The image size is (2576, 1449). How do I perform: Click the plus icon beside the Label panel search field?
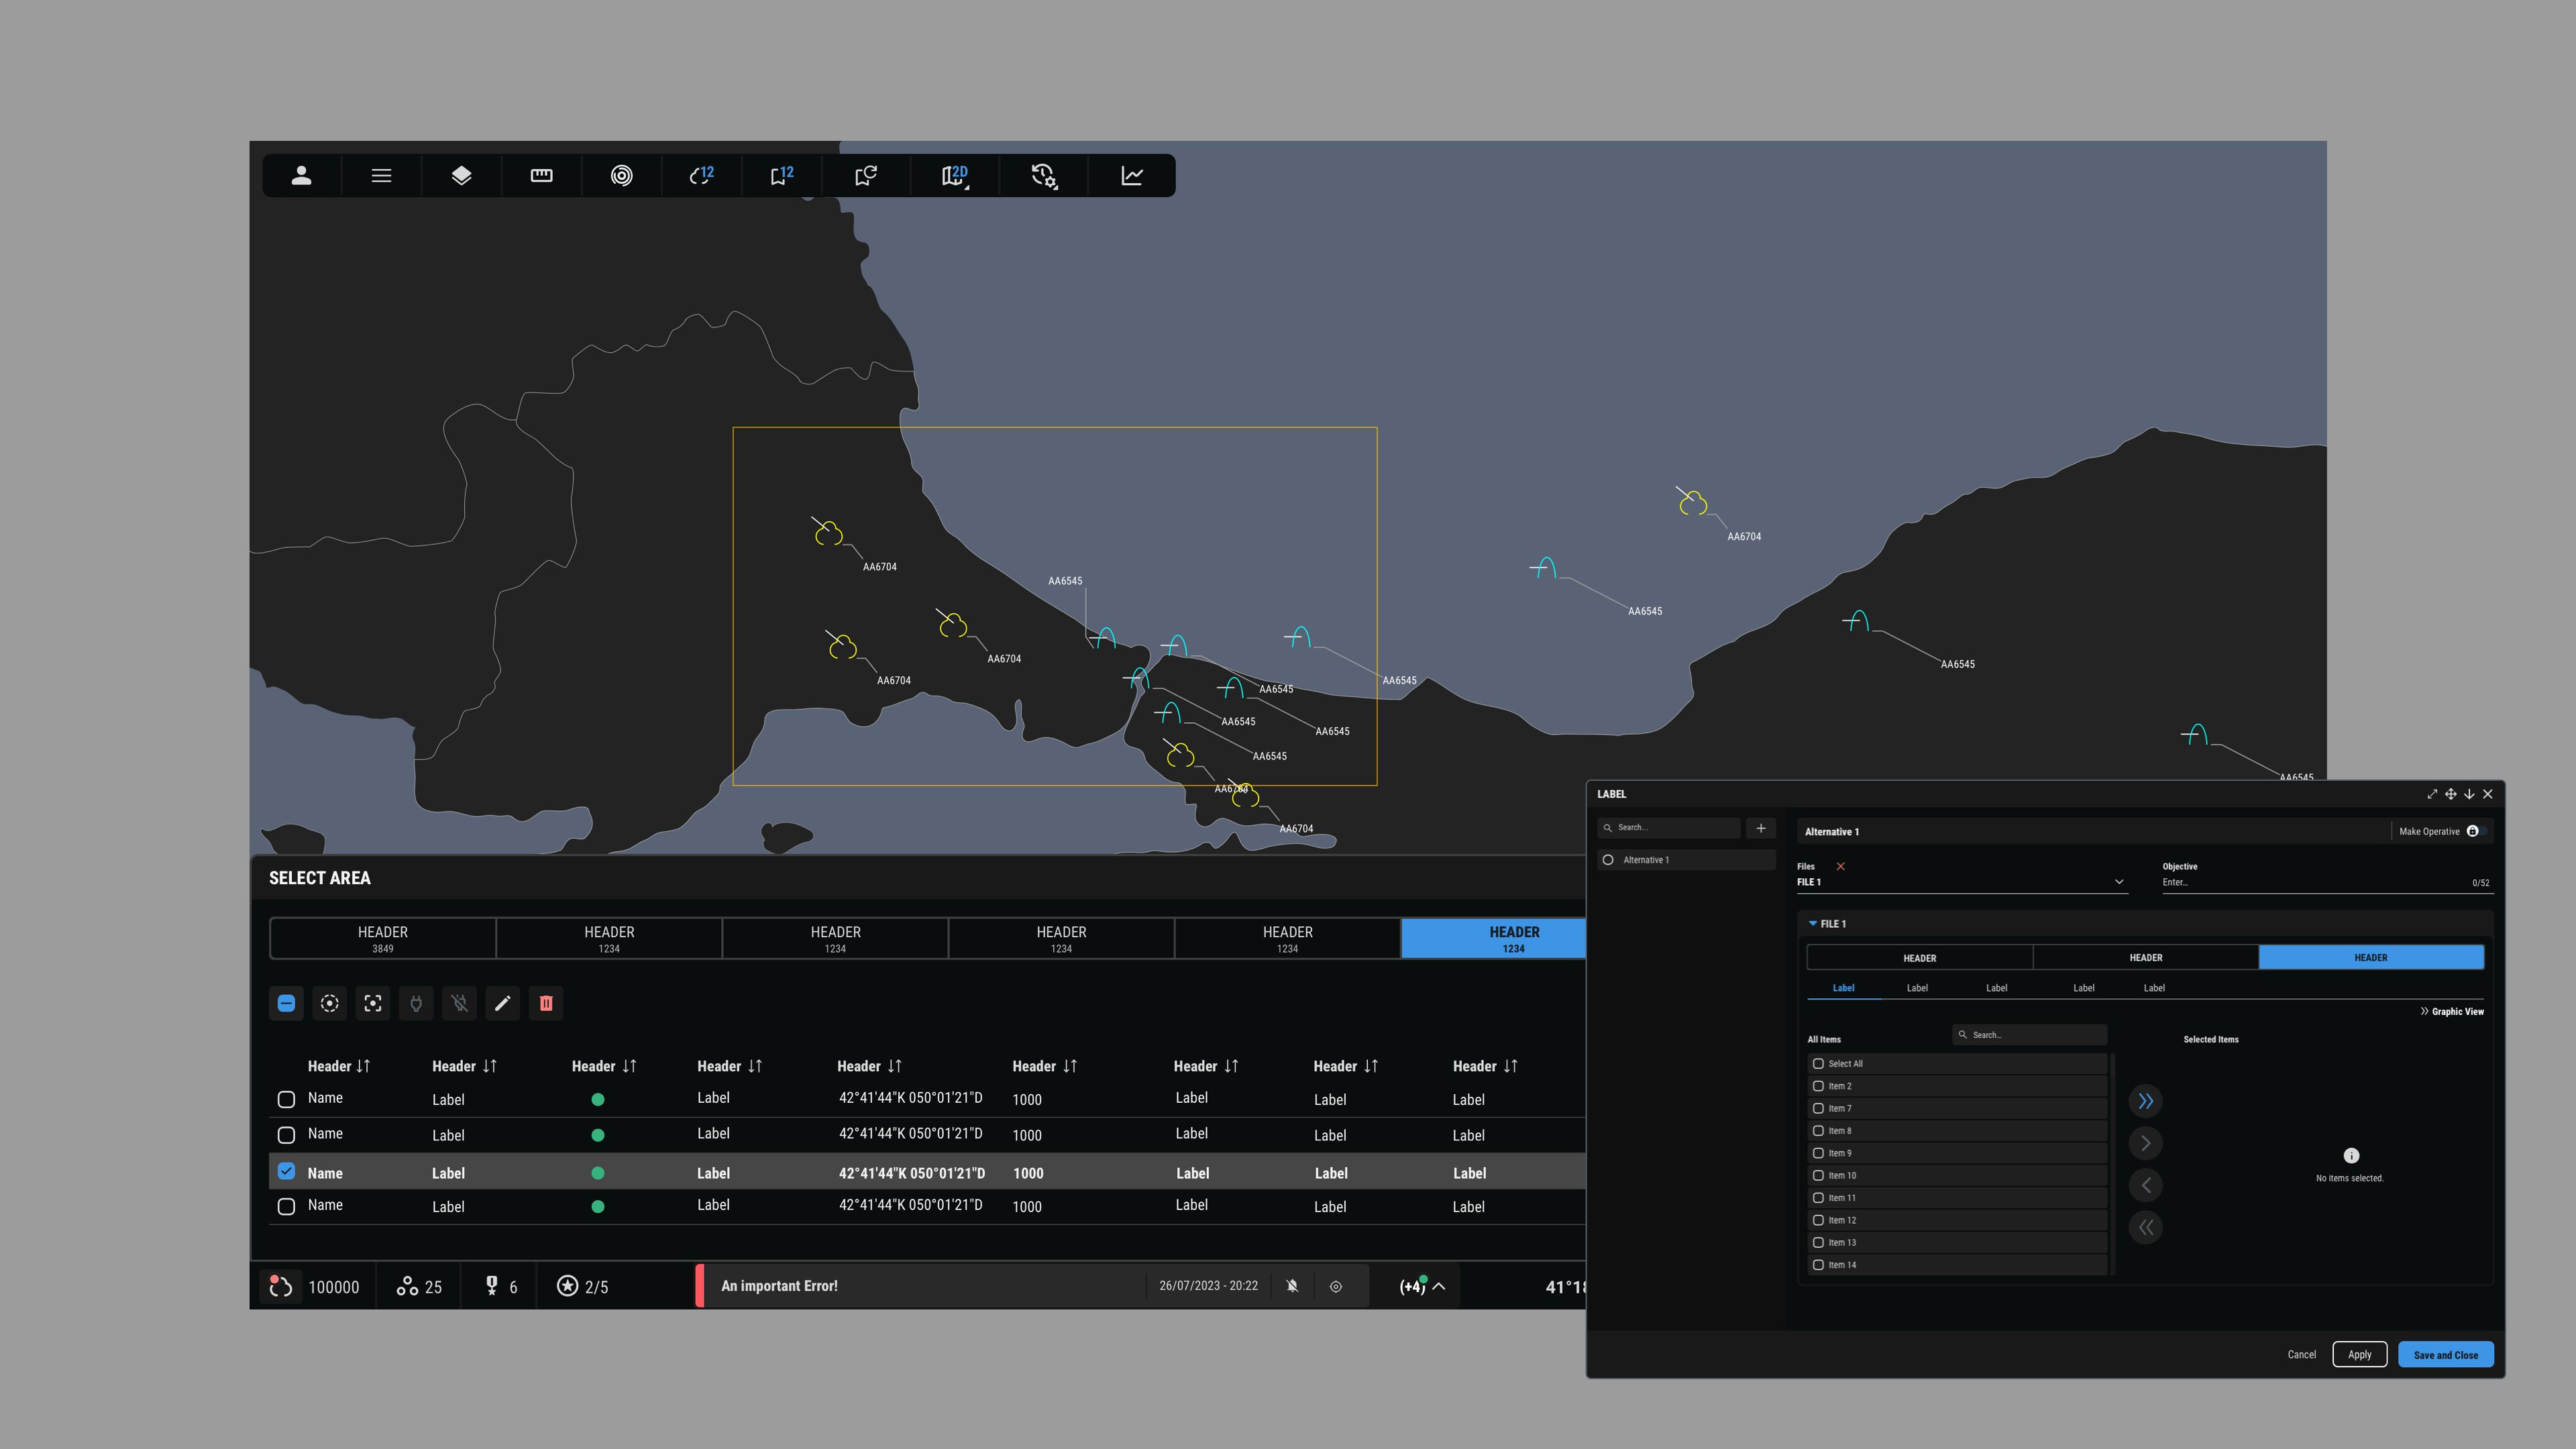pyautogui.click(x=1762, y=828)
